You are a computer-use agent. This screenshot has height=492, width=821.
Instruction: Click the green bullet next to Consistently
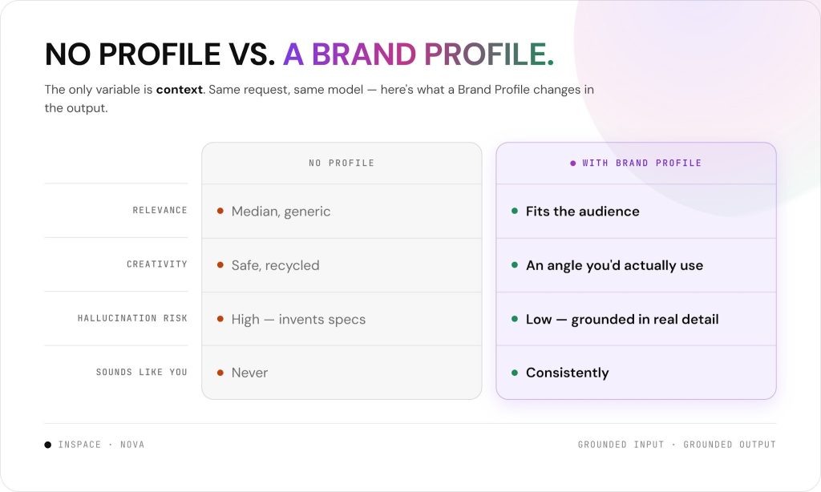click(x=515, y=373)
